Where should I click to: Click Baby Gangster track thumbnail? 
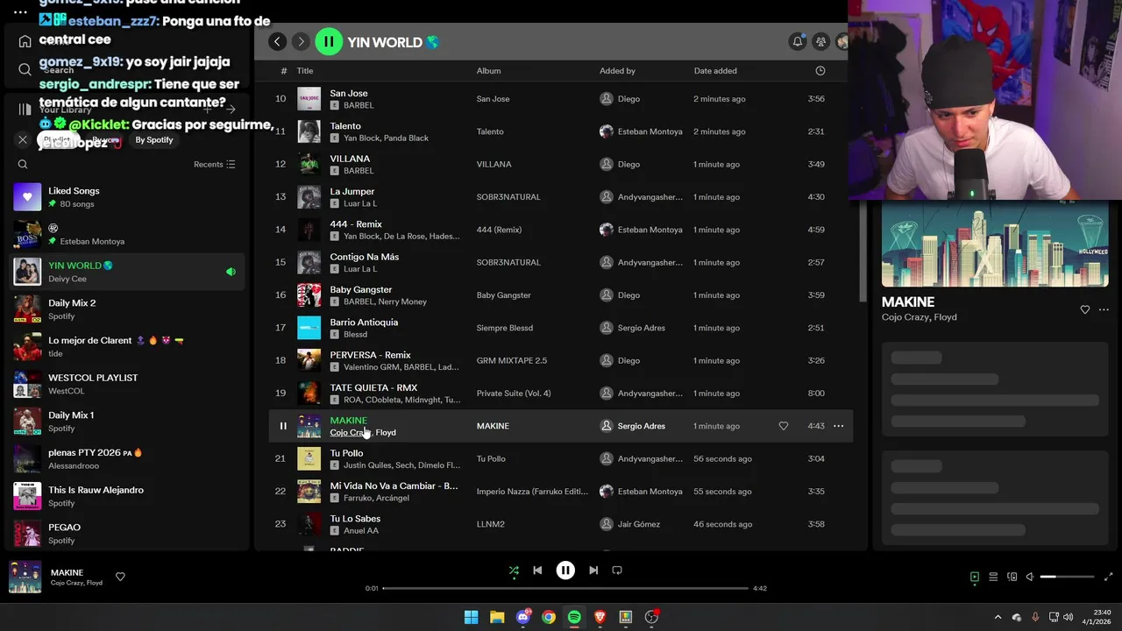pos(309,295)
